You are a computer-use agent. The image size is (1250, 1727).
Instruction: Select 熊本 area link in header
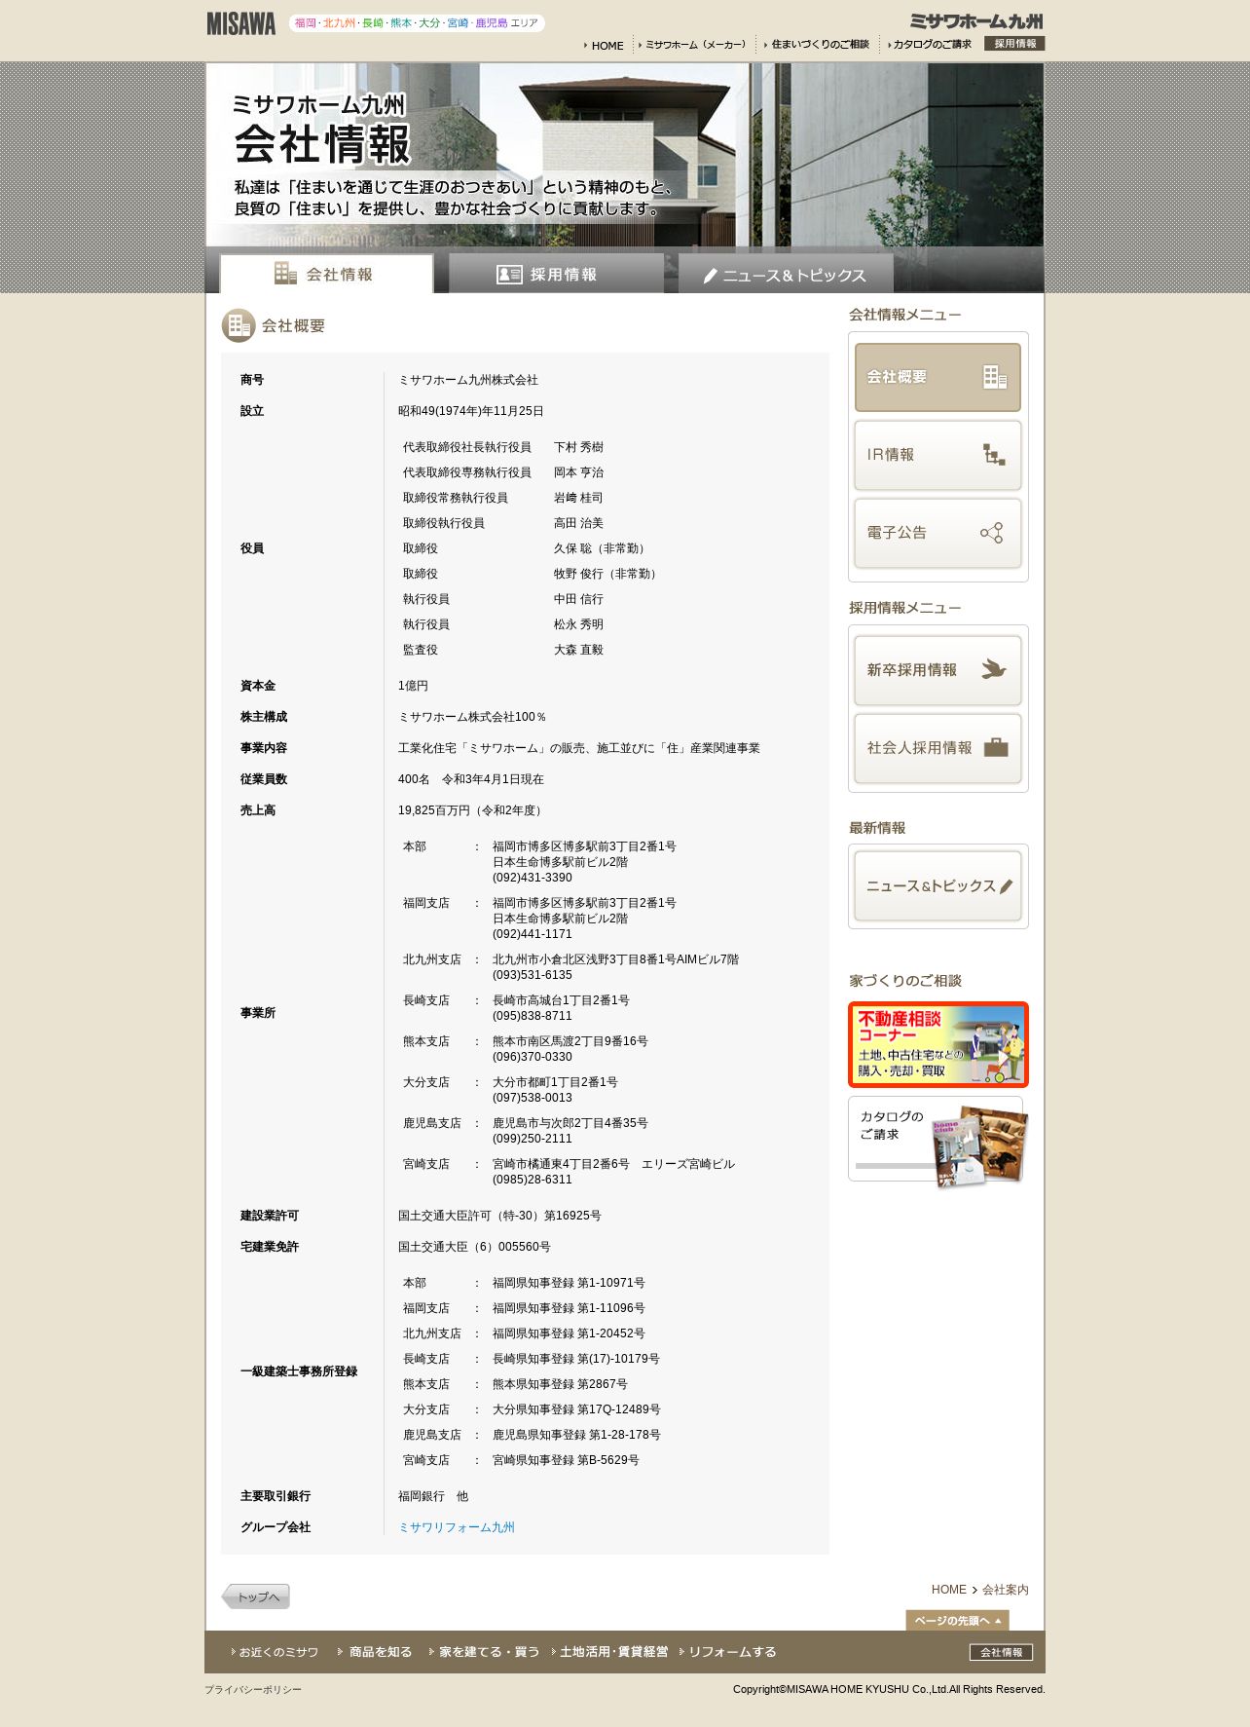[401, 23]
